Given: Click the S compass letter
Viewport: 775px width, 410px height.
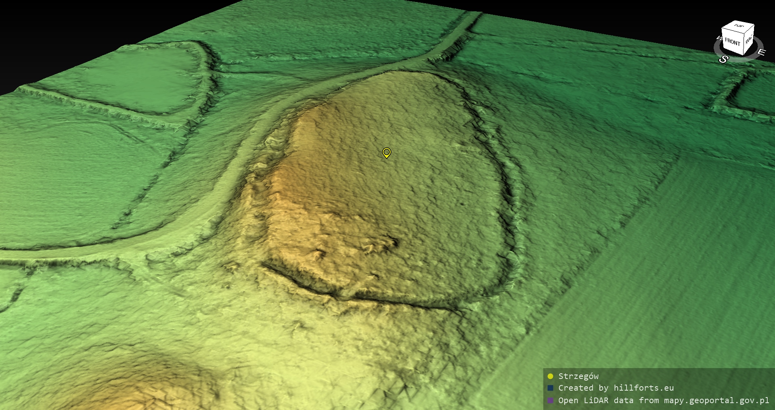Looking at the screenshot, I should pos(723,60).
